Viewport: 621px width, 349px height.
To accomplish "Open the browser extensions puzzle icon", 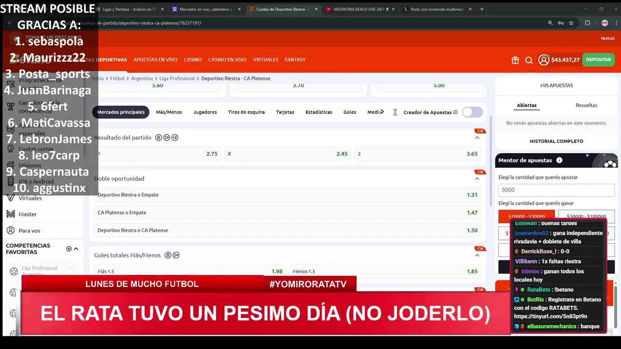I will point(588,23).
